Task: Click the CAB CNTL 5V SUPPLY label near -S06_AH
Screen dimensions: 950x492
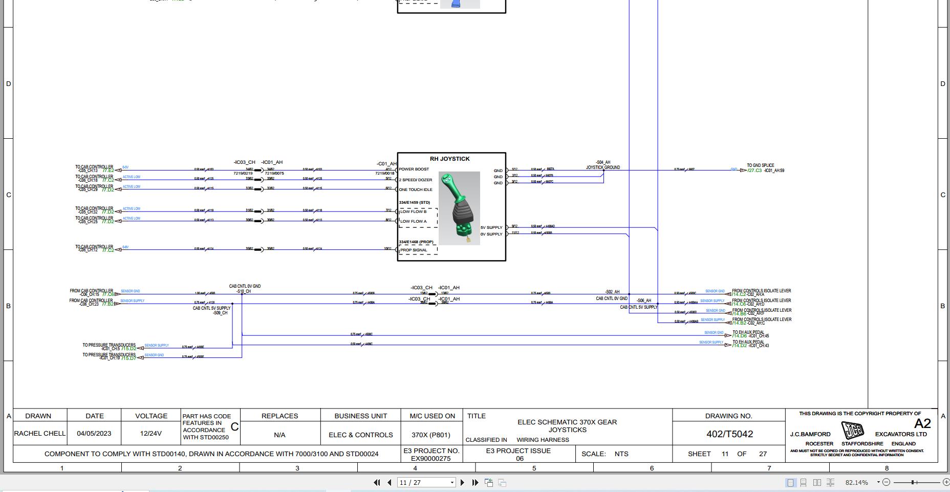Action: tap(639, 307)
